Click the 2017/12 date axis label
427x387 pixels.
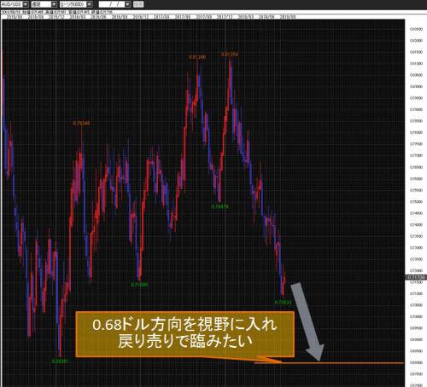(225, 17)
